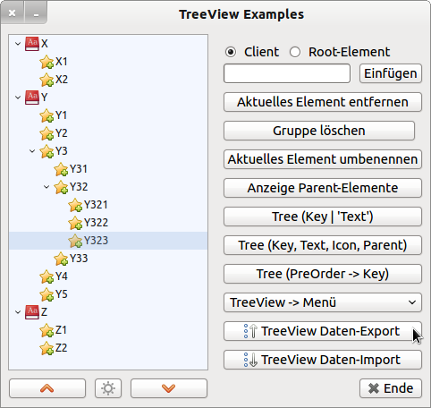Click the star icon of Y322
Screen dimensions: 431x408
tap(75, 223)
